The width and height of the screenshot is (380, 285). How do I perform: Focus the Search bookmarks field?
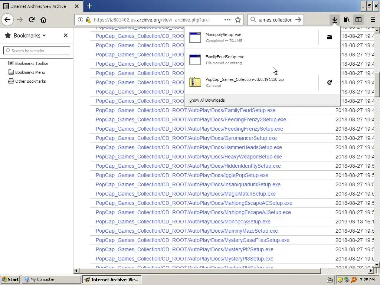[37, 50]
